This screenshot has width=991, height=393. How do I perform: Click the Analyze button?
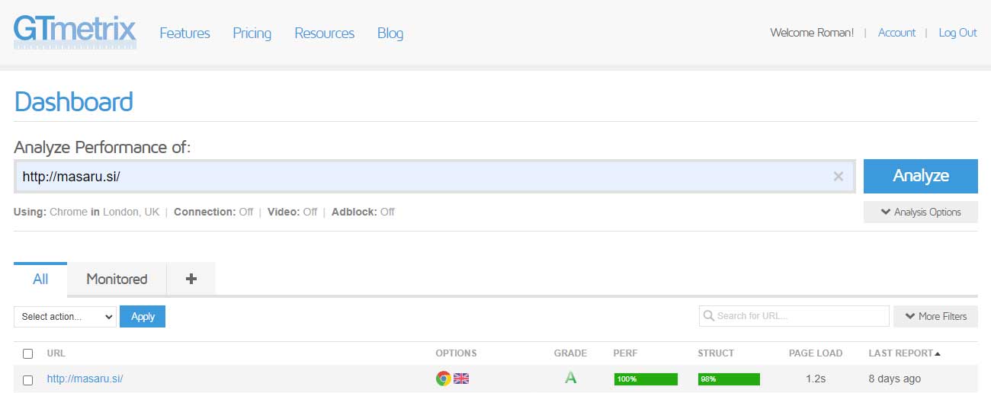pos(921,176)
